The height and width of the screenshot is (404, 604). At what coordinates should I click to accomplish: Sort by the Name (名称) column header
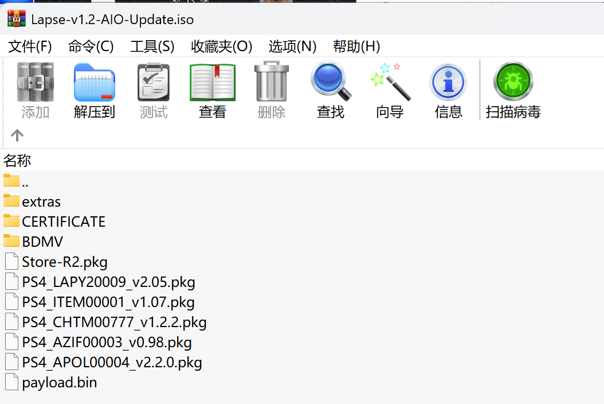tap(17, 160)
